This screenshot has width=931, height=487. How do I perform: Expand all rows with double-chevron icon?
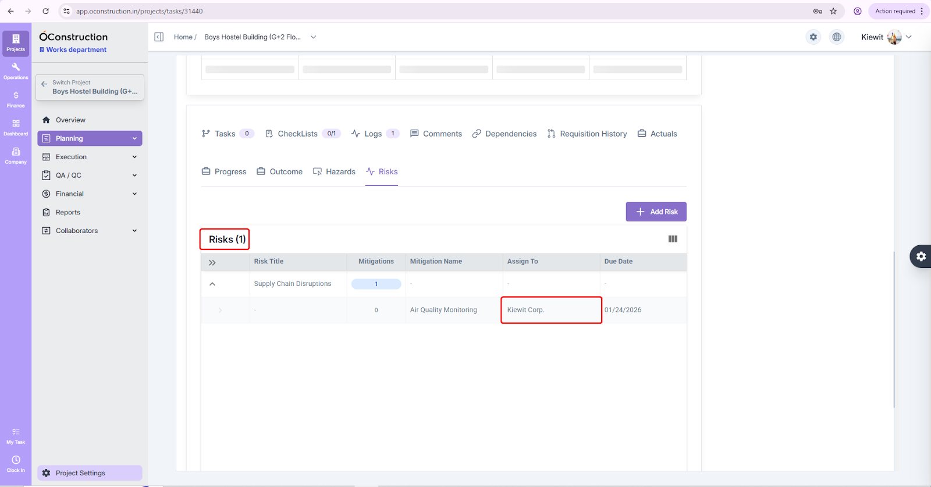(x=212, y=263)
